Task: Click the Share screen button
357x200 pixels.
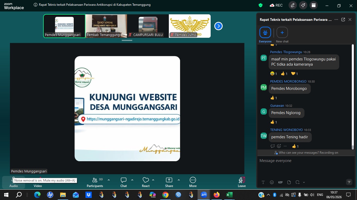Action: [x=169, y=182]
